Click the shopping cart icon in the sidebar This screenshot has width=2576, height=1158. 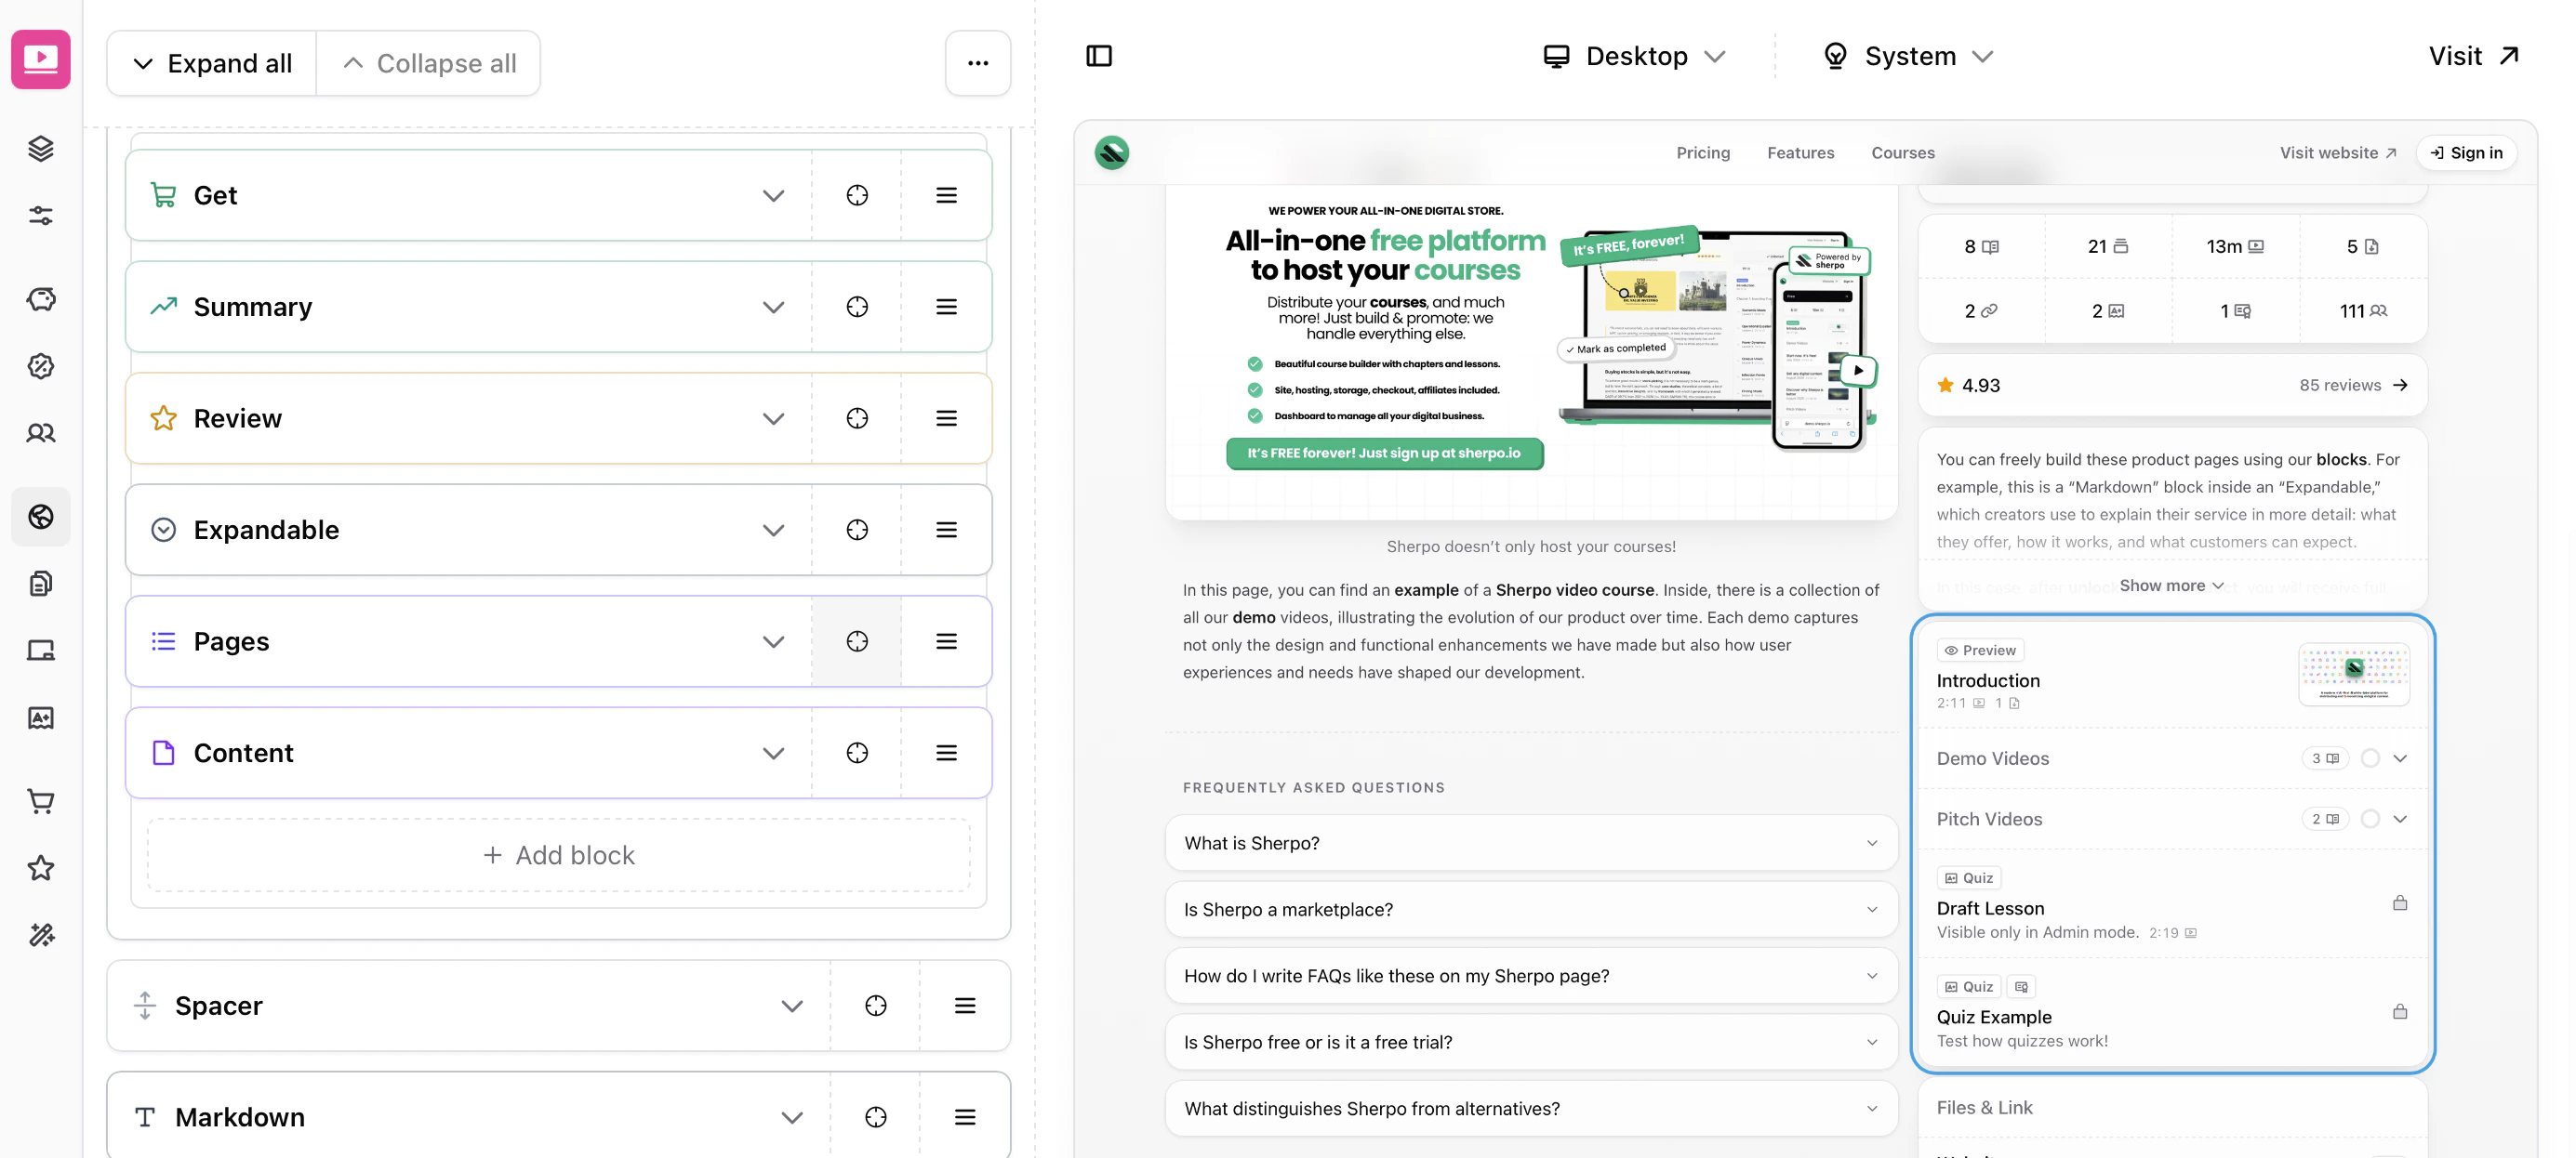pyautogui.click(x=41, y=800)
